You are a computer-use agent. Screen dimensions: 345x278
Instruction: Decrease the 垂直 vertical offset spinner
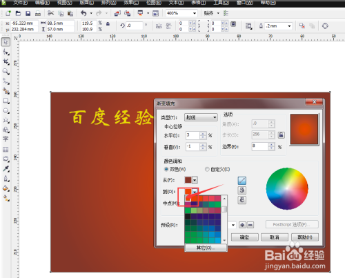click(x=203, y=148)
